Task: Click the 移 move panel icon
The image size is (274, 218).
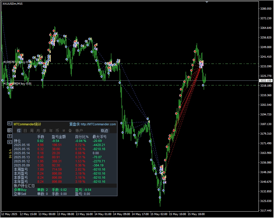Action: click(10, 130)
